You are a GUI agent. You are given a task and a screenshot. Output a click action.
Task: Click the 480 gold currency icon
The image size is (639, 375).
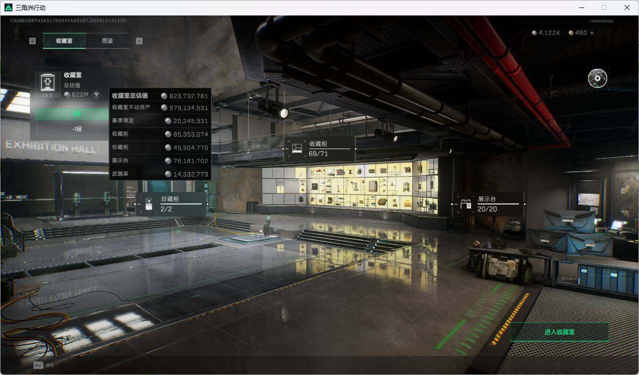571,33
